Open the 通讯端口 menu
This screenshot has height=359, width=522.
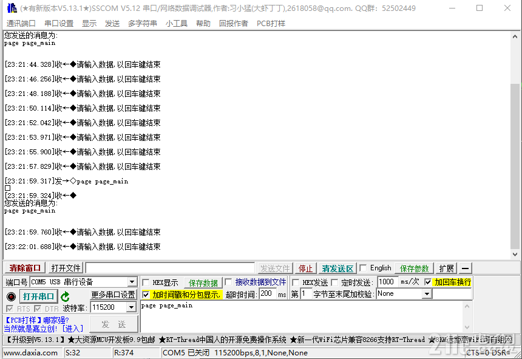(21, 23)
